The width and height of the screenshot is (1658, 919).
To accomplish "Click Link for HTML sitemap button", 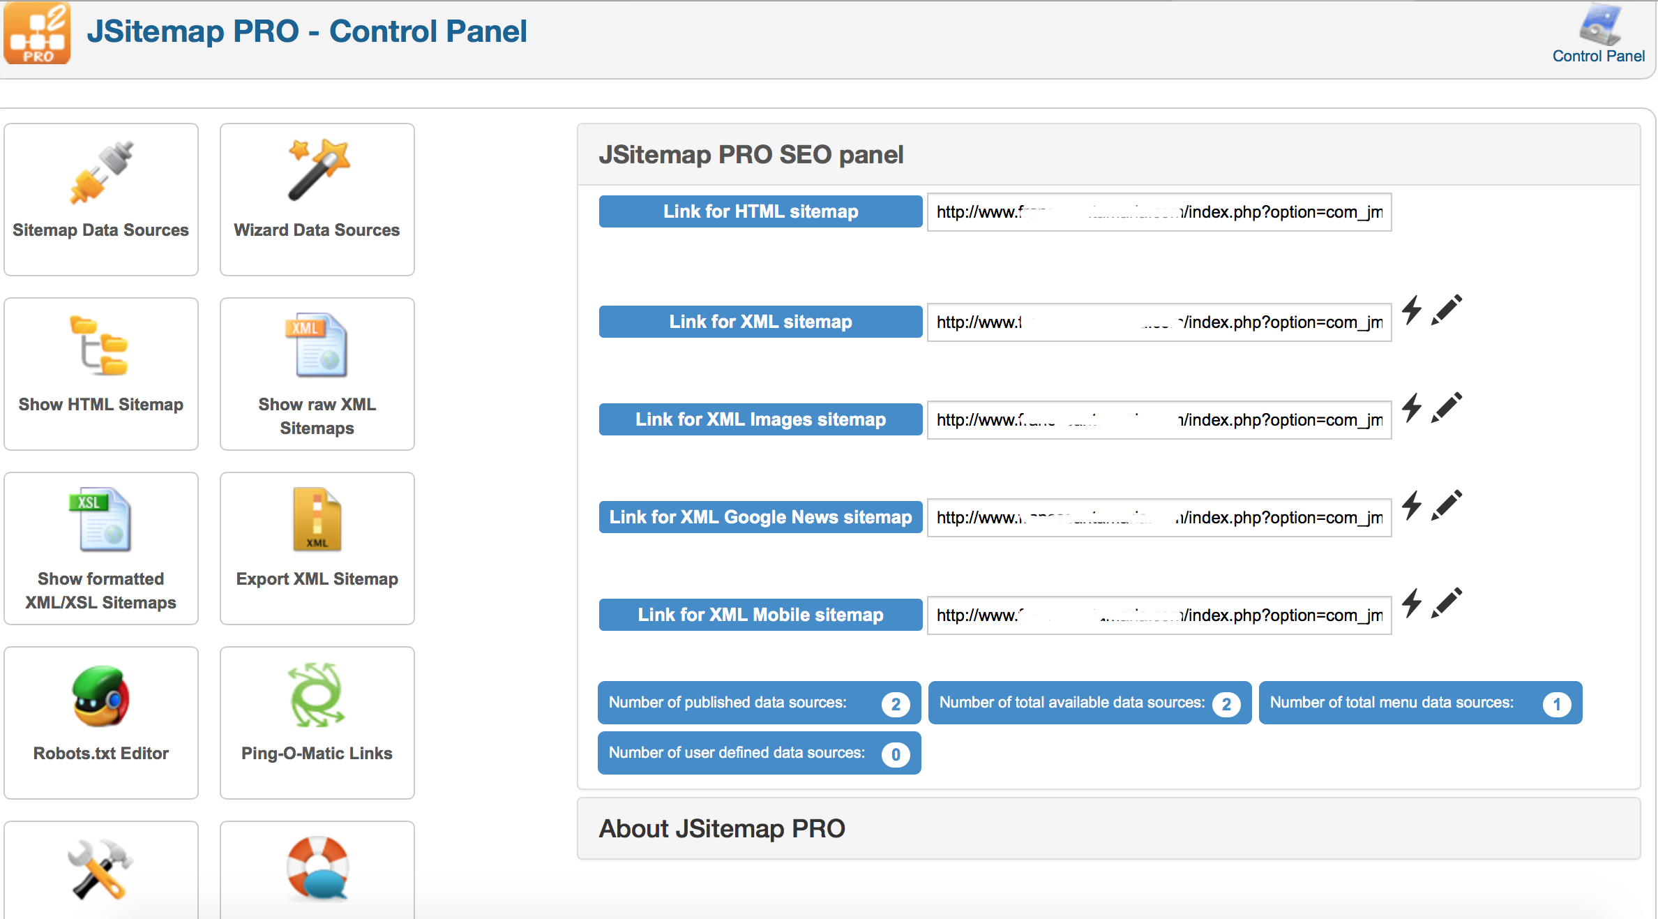I will click(x=760, y=211).
